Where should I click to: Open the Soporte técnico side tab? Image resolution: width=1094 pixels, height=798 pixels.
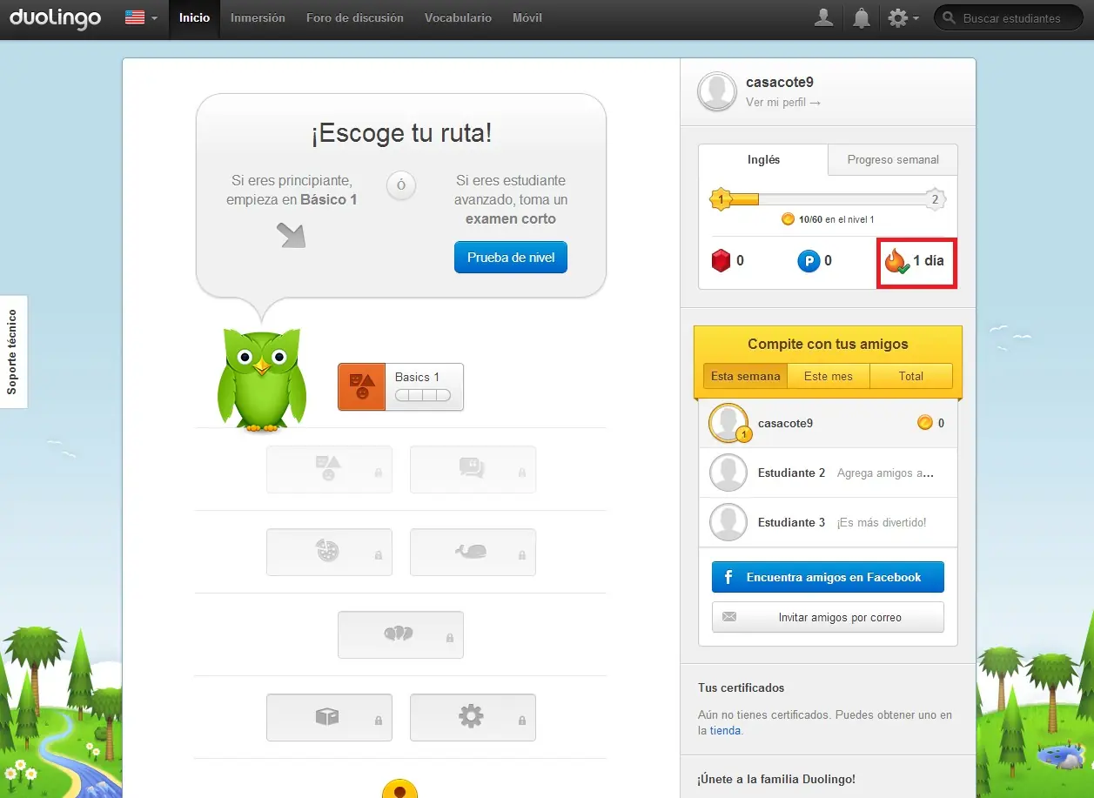[x=13, y=352]
